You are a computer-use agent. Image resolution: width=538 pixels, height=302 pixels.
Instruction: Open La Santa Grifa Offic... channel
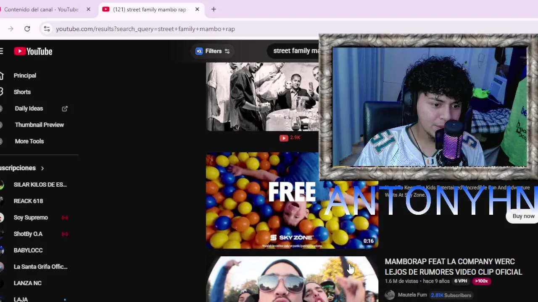[40, 266]
